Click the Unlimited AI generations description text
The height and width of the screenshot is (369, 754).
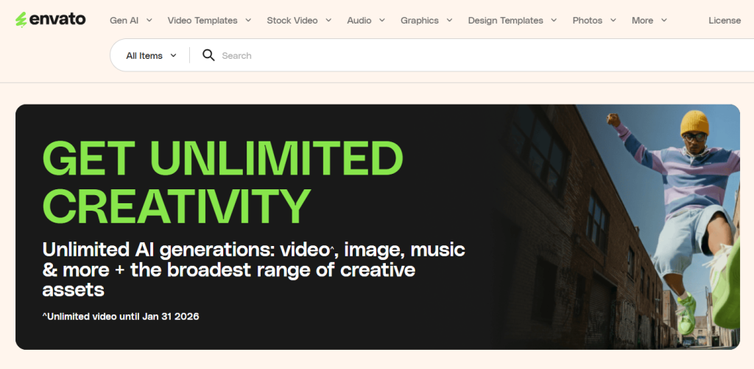253,270
